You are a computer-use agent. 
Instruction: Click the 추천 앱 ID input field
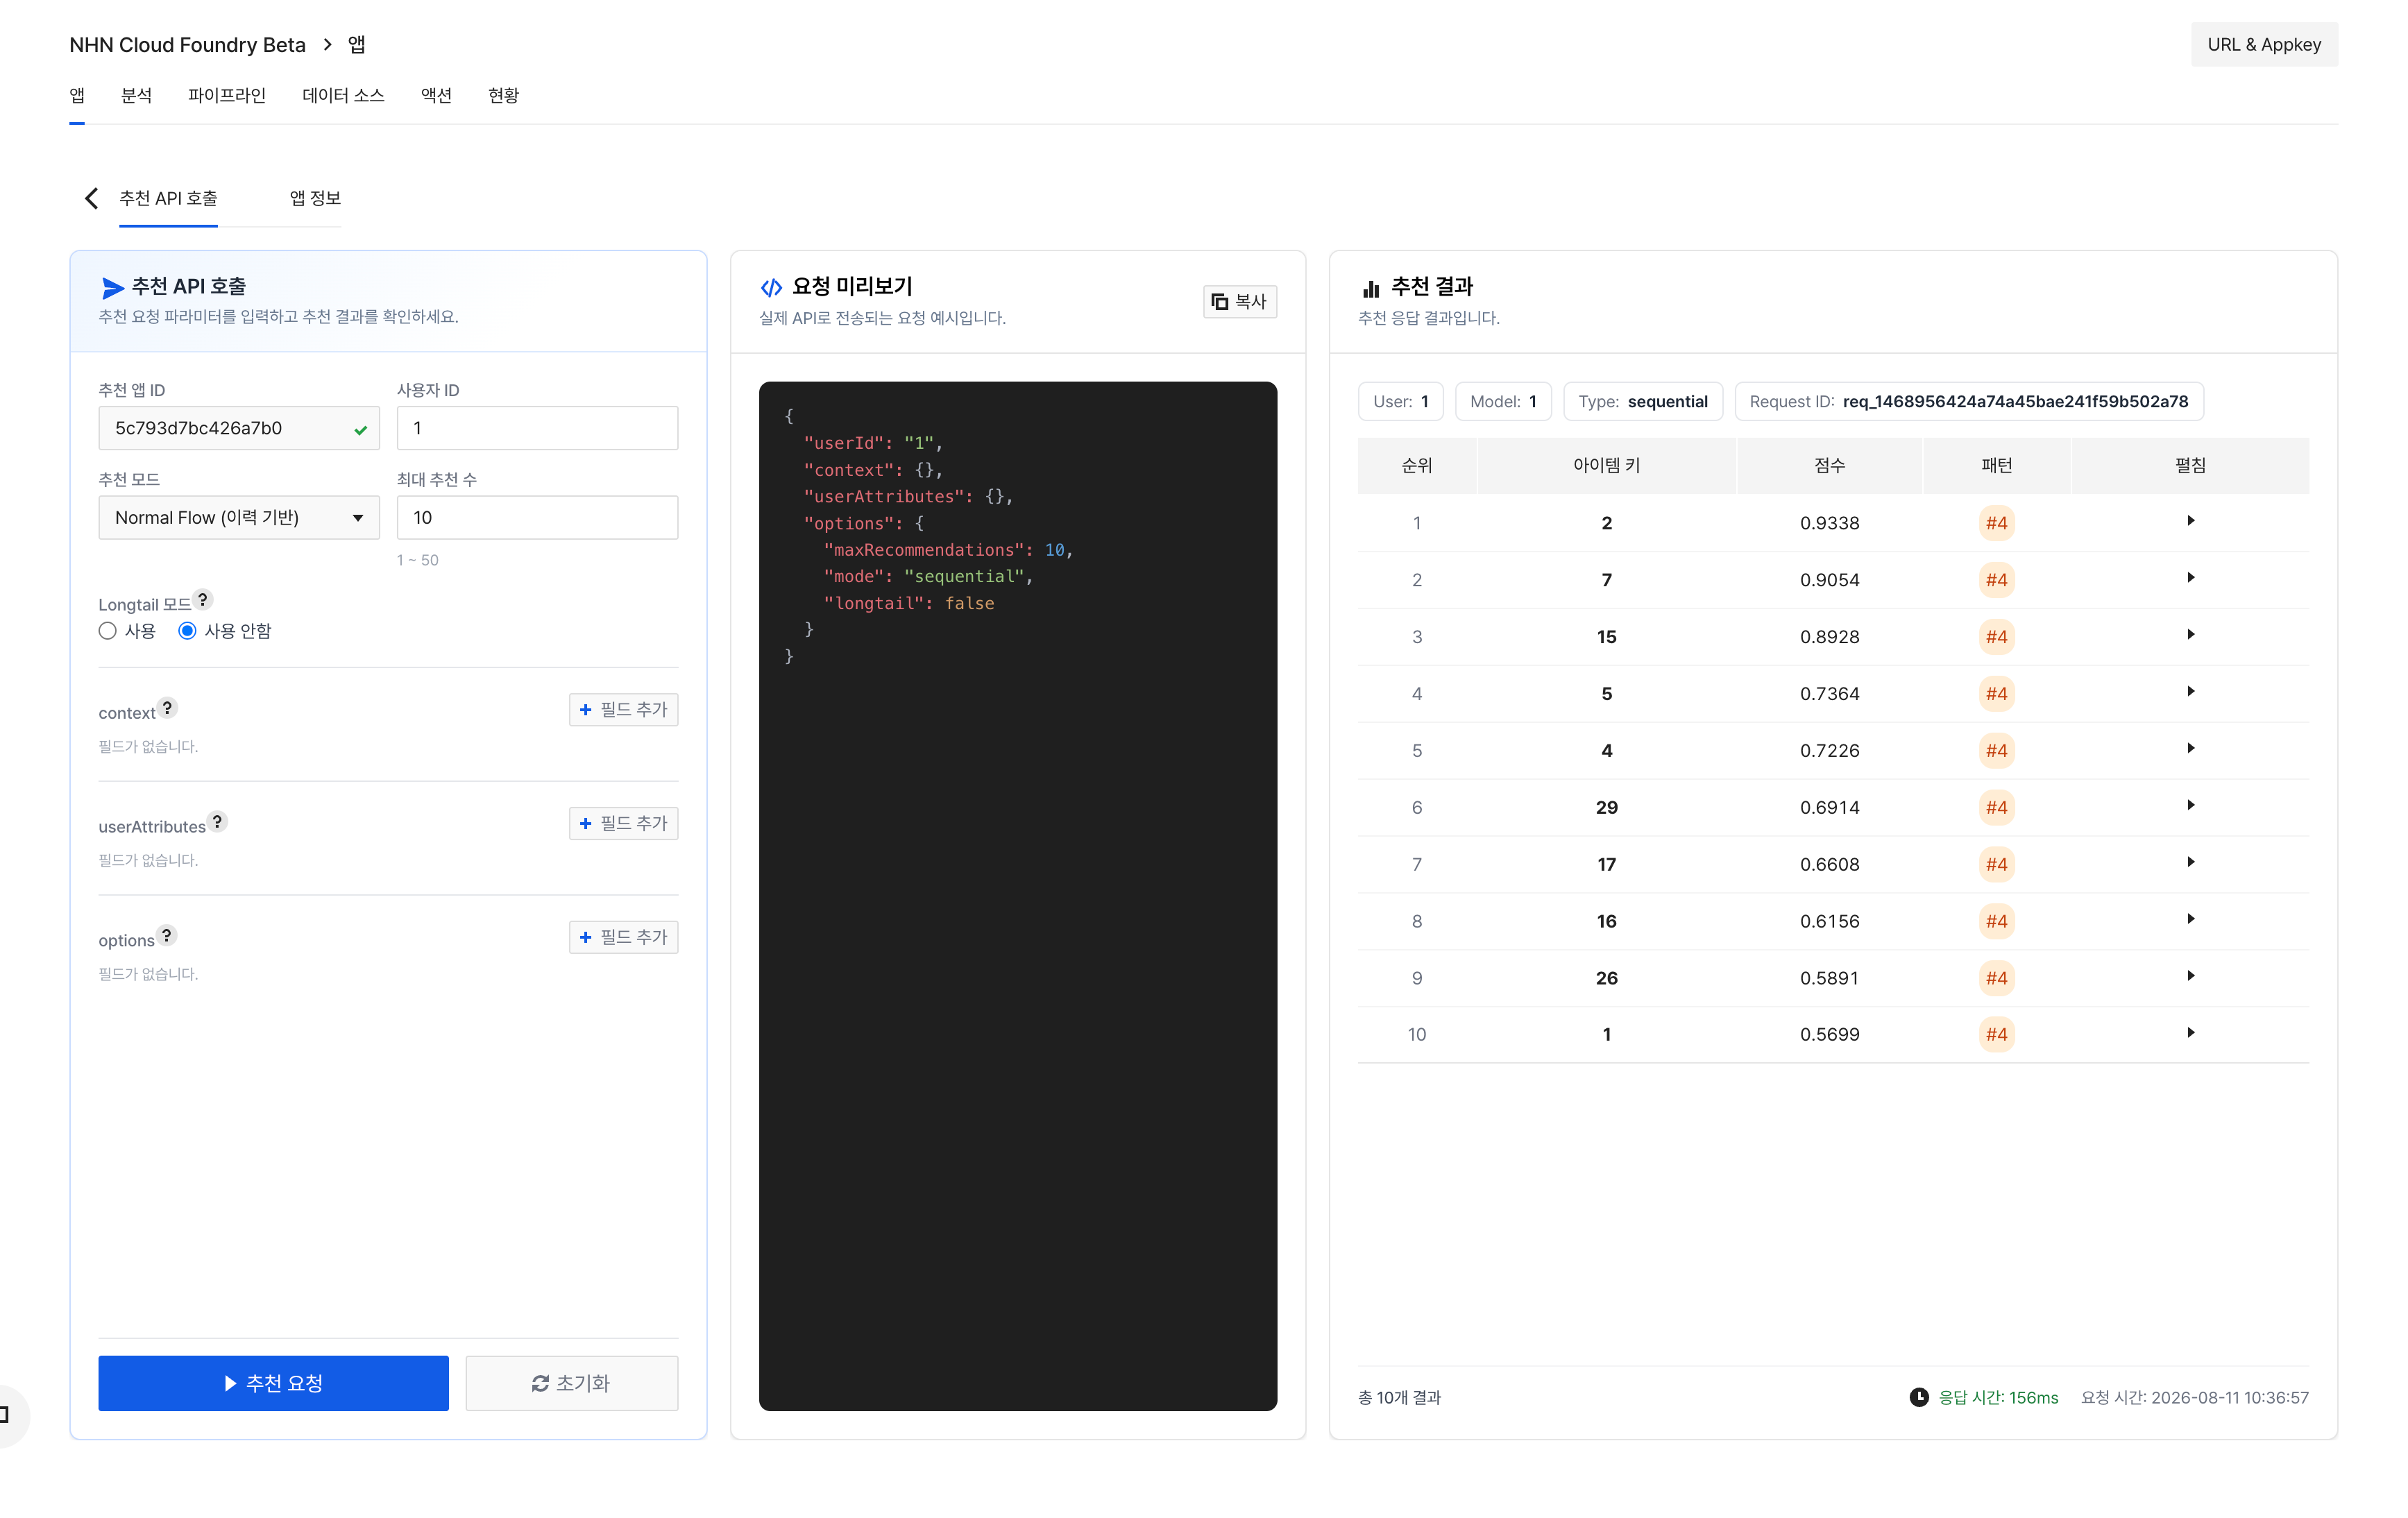(x=239, y=428)
